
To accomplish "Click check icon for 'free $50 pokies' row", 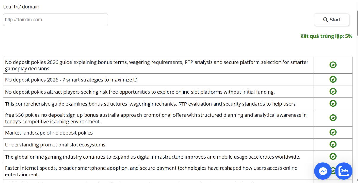I will 333,118.
